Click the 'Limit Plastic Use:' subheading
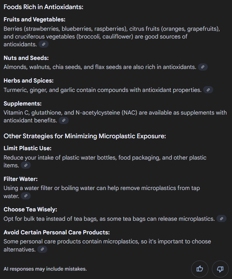 coord(28,148)
